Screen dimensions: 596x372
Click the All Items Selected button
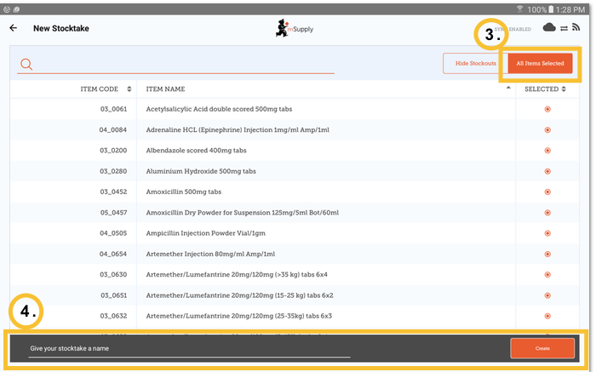coord(540,64)
